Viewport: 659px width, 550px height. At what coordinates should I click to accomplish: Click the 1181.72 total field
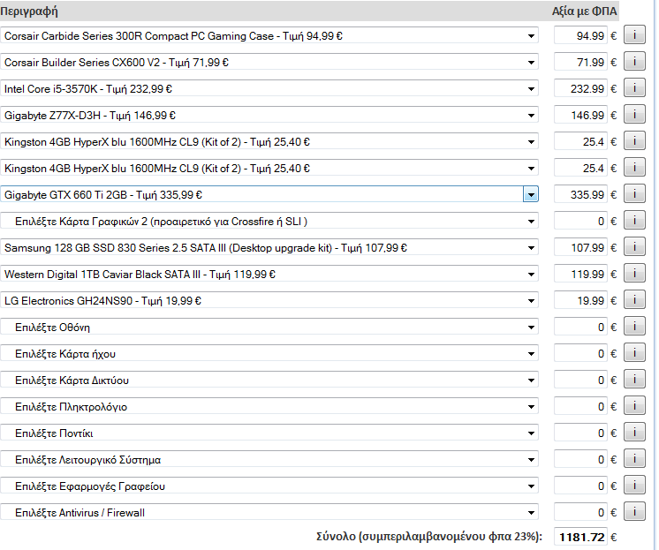tap(580, 537)
